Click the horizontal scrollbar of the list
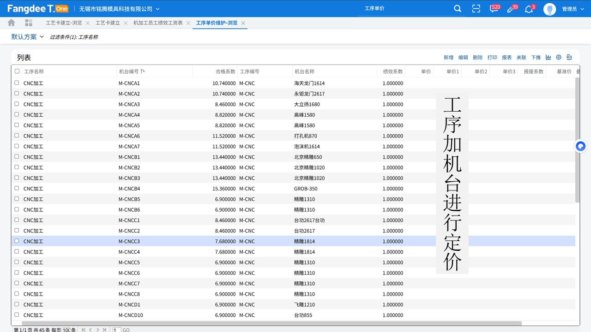Screen dimensions: 591x332 click(x=271, y=323)
